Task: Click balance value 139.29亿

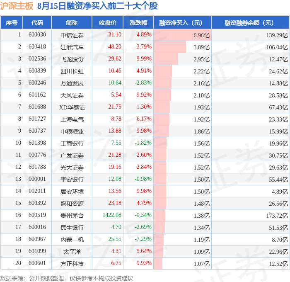Action: [x=277, y=35]
